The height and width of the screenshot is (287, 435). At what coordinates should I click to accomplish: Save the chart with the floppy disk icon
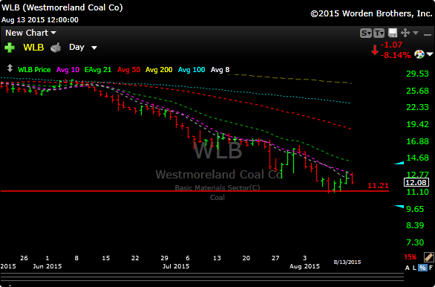pyautogui.click(x=393, y=33)
